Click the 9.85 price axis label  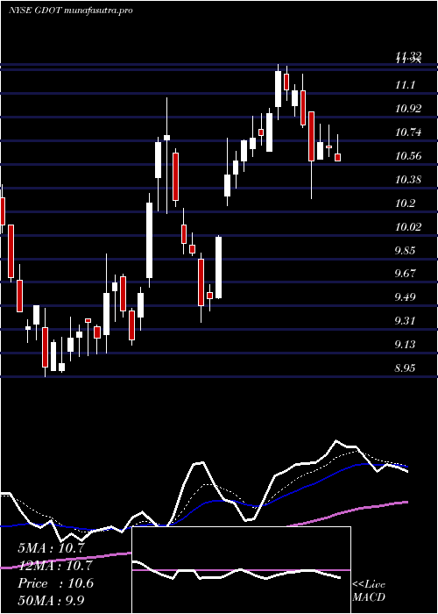pyautogui.click(x=405, y=250)
